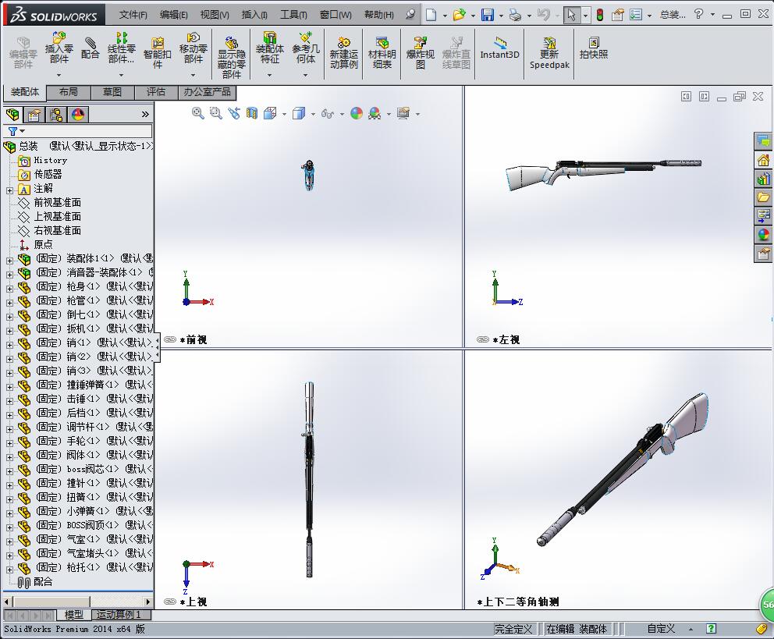This screenshot has width=774, height=639.
Task: Take a snapshot (拍快照)
Action: [x=593, y=48]
